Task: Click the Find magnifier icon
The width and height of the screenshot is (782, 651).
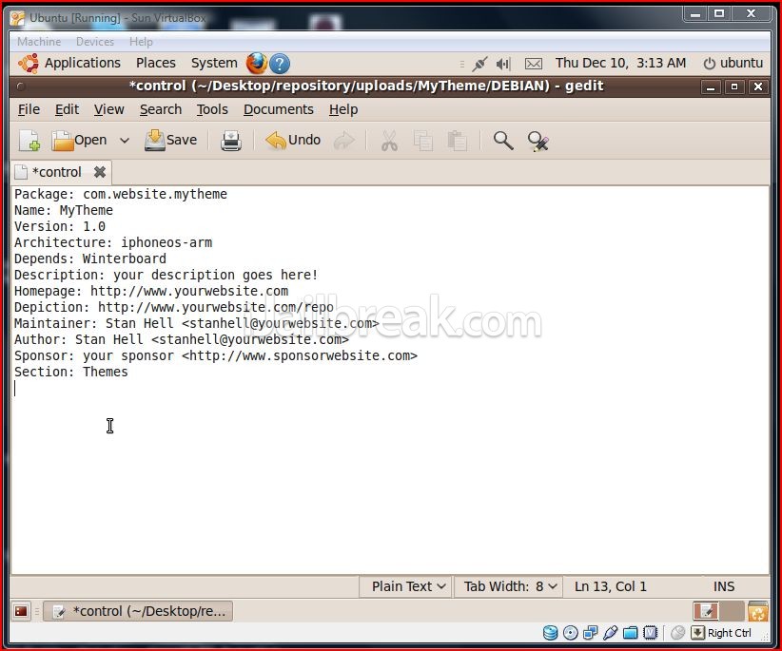Action: (503, 141)
